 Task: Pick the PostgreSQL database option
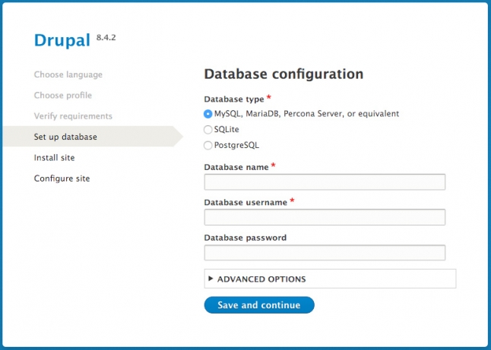208,145
